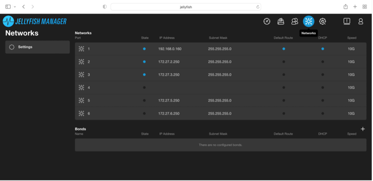Open the storage shares icon in top bar
Image resolution: width=373 pixels, height=181 pixels.
coord(281,21)
